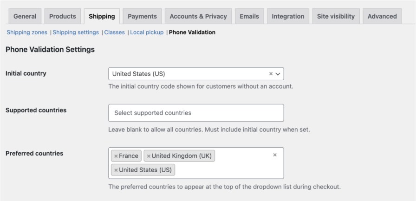416x201 pixels.
Task: Click the Supported countries field
Action: pyautogui.click(x=195, y=113)
